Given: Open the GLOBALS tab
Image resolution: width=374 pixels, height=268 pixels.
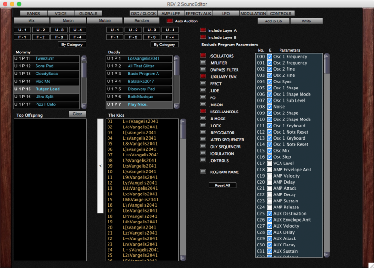Looking at the screenshot, I should point(88,14).
